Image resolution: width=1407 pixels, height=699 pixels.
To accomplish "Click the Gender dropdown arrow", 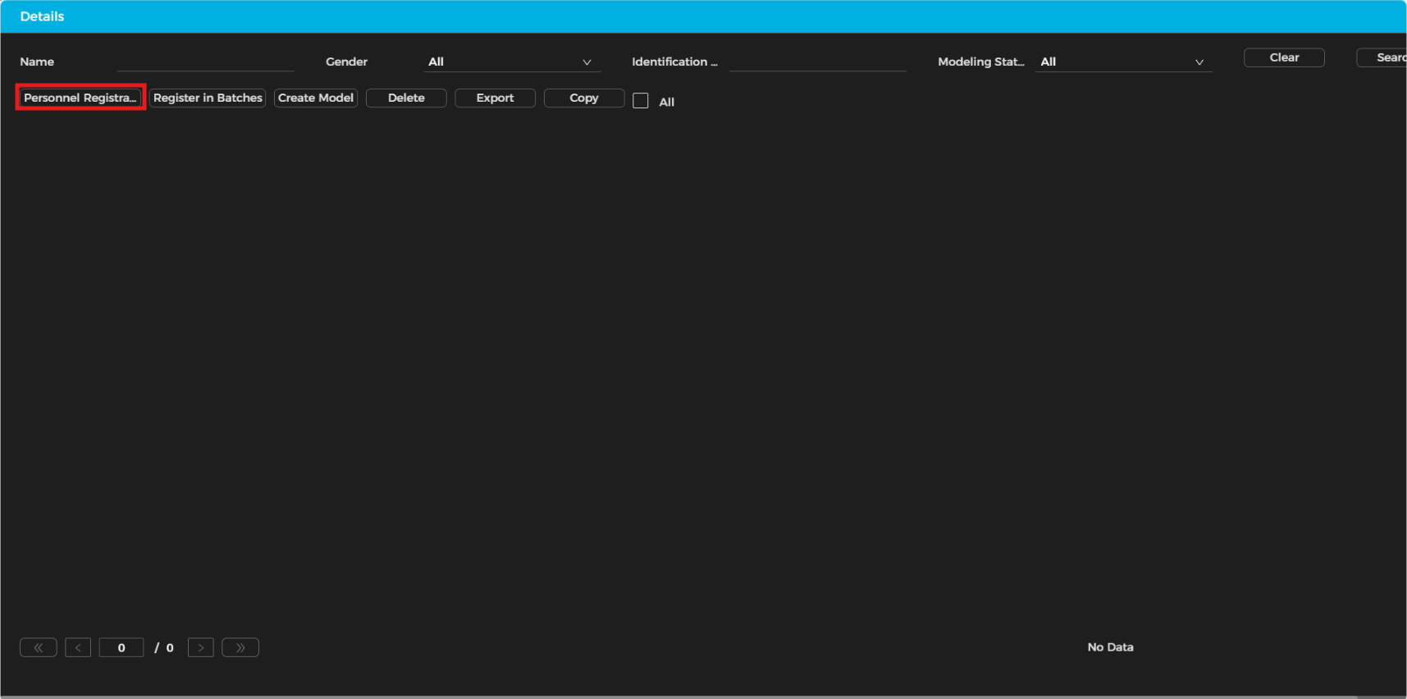I will pos(587,62).
